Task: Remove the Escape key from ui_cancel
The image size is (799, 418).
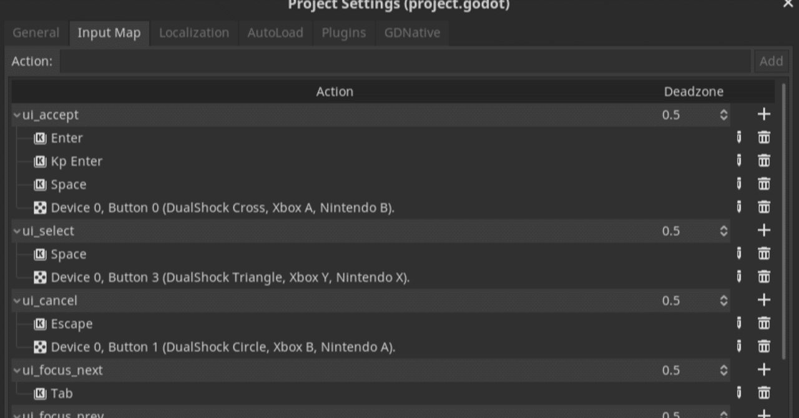Action: pos(763,323)
